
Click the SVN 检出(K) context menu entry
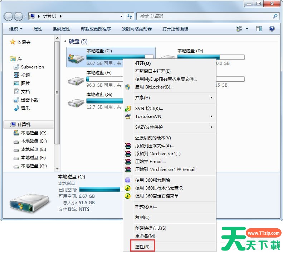click(149, 108)
